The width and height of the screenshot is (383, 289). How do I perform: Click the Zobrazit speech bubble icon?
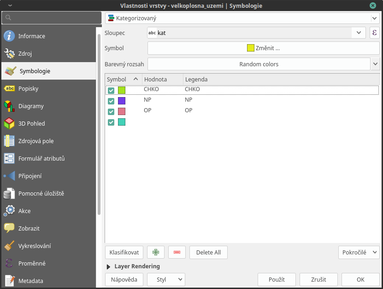(x=9, y=228)
